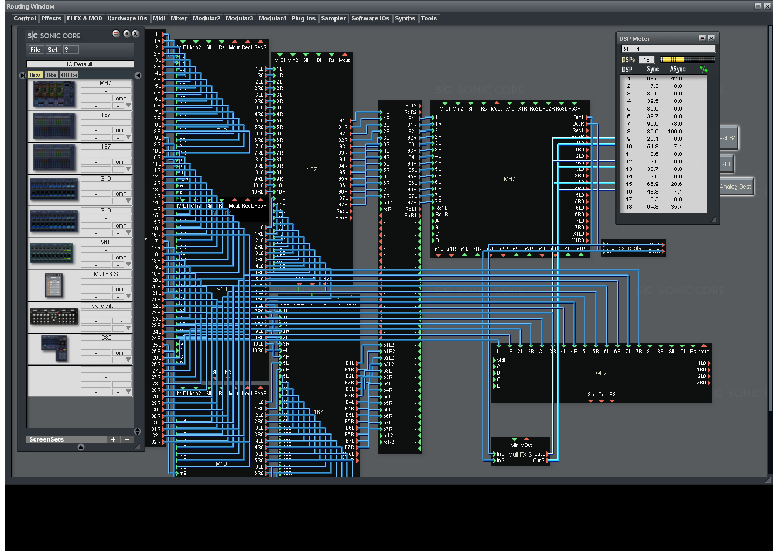The width and height of the screenshot is (773, 551).
Task: Remove a ScreenSet with the minus button
Action: click(127, 439)
